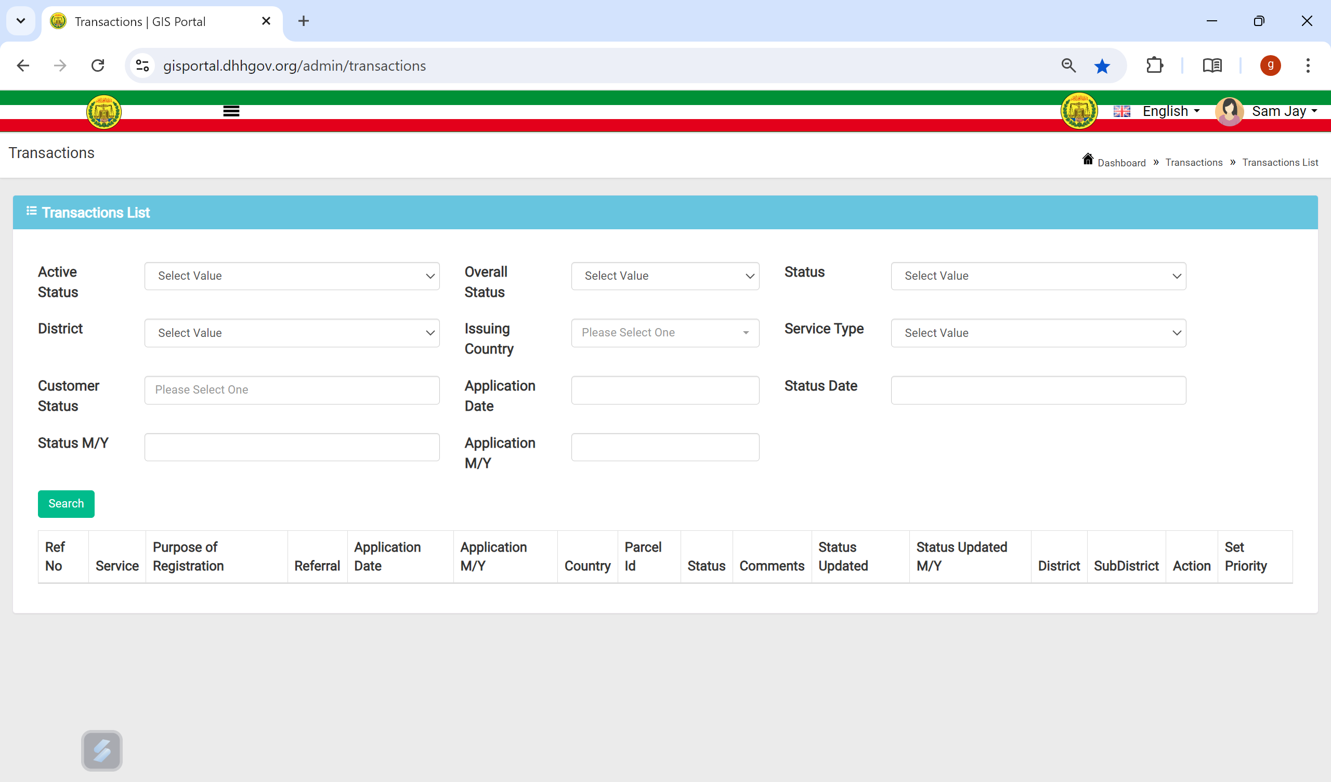Screen dimensions: 1331x782
Task: Click the Application Date input field
Action: [665, 390]
